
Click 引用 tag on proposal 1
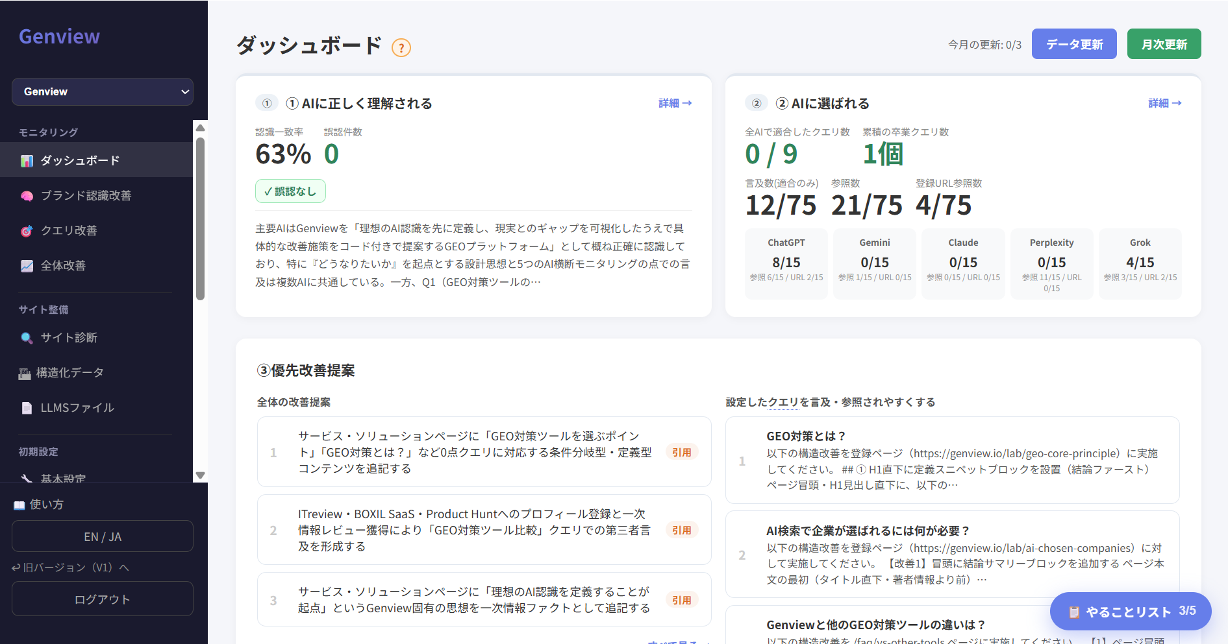click(682, 452)
